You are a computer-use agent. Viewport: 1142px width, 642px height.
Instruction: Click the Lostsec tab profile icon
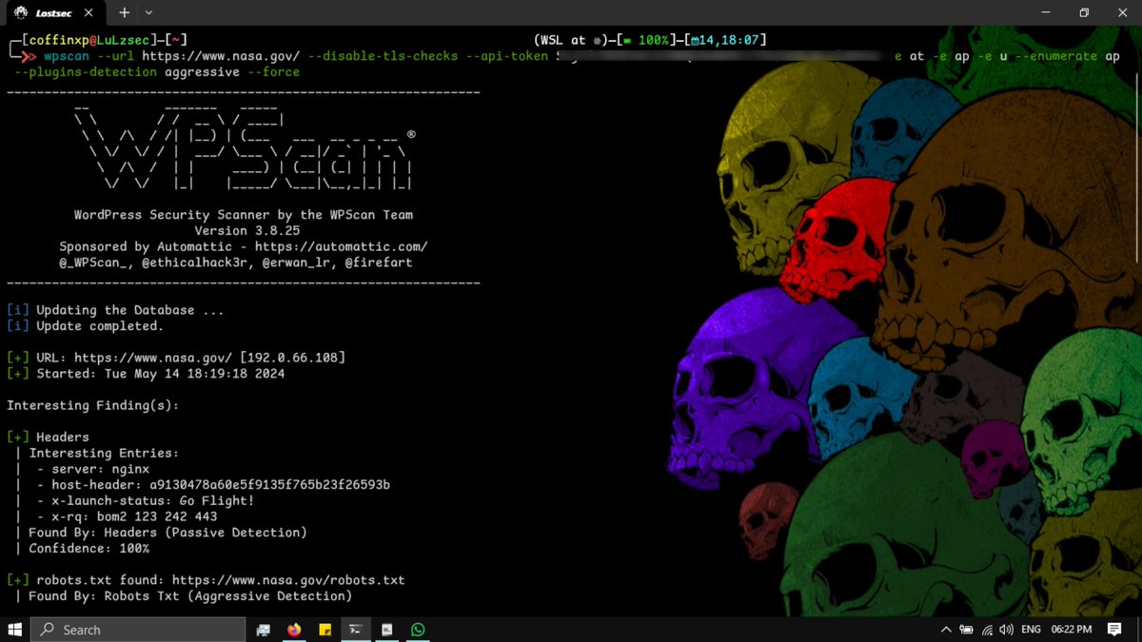19,13
